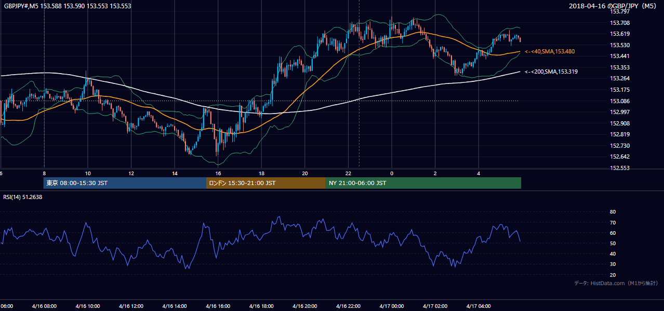
Task: Click RSI axis level 80
Action: coord(613,212)
